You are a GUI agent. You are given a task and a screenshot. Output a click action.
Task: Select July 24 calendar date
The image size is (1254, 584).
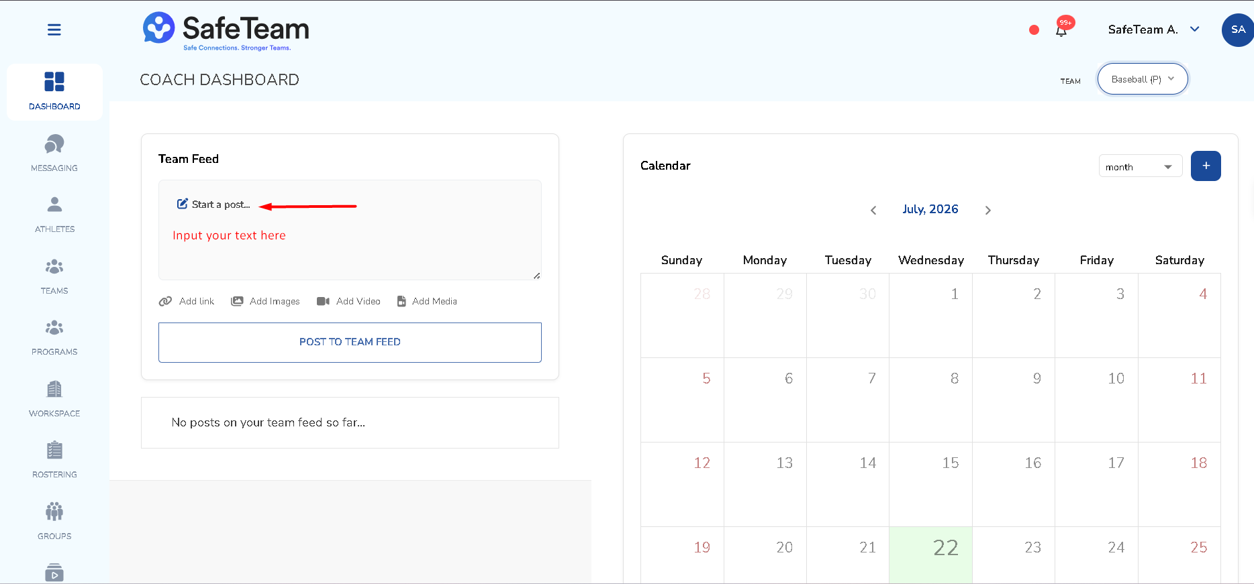click(x=1096, y=554)
